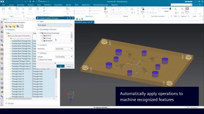
Task: Click the feature list vertical scrollbar
Action: (56, 73)
